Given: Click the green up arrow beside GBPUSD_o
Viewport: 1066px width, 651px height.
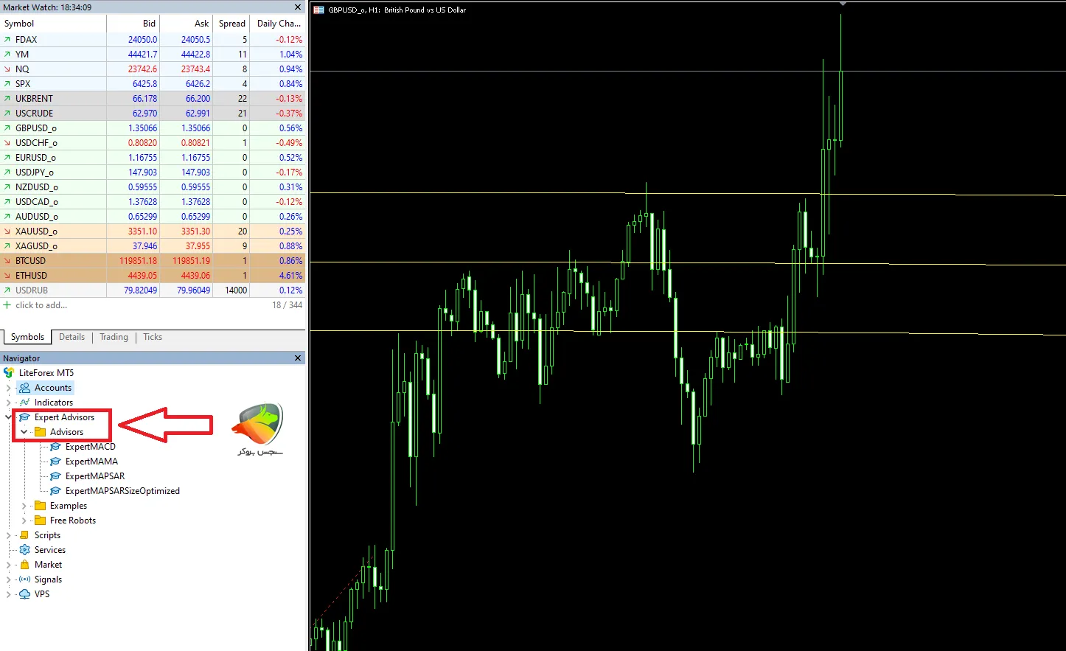Looking at the screenshot, I should (7, 128).
